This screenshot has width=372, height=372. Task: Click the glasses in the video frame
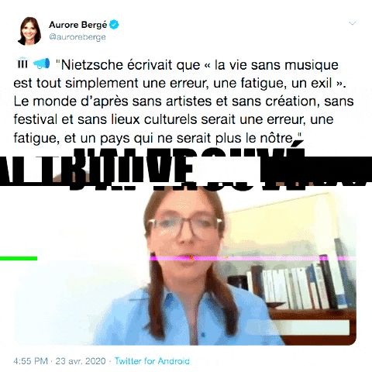[x=184, y=226]
